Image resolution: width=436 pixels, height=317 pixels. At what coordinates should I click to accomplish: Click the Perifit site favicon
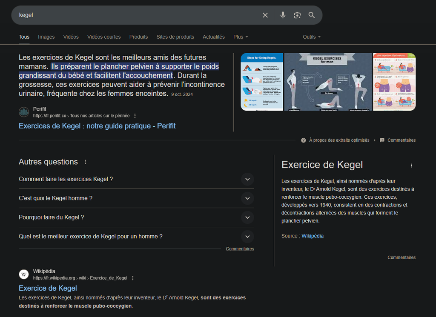24,112
